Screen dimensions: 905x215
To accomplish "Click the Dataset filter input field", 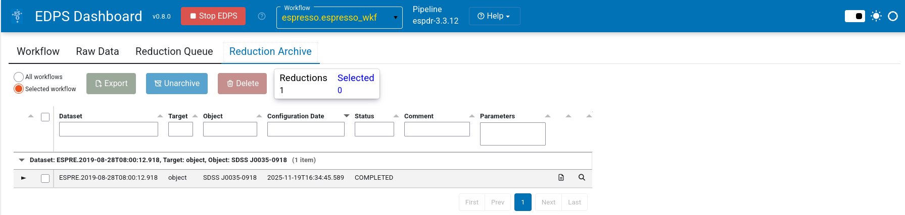I will click(109, 129).
